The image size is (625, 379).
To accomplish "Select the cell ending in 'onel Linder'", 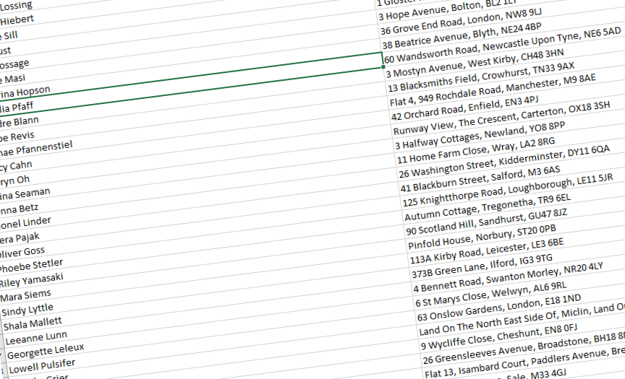I will click(x=25, y=223).
